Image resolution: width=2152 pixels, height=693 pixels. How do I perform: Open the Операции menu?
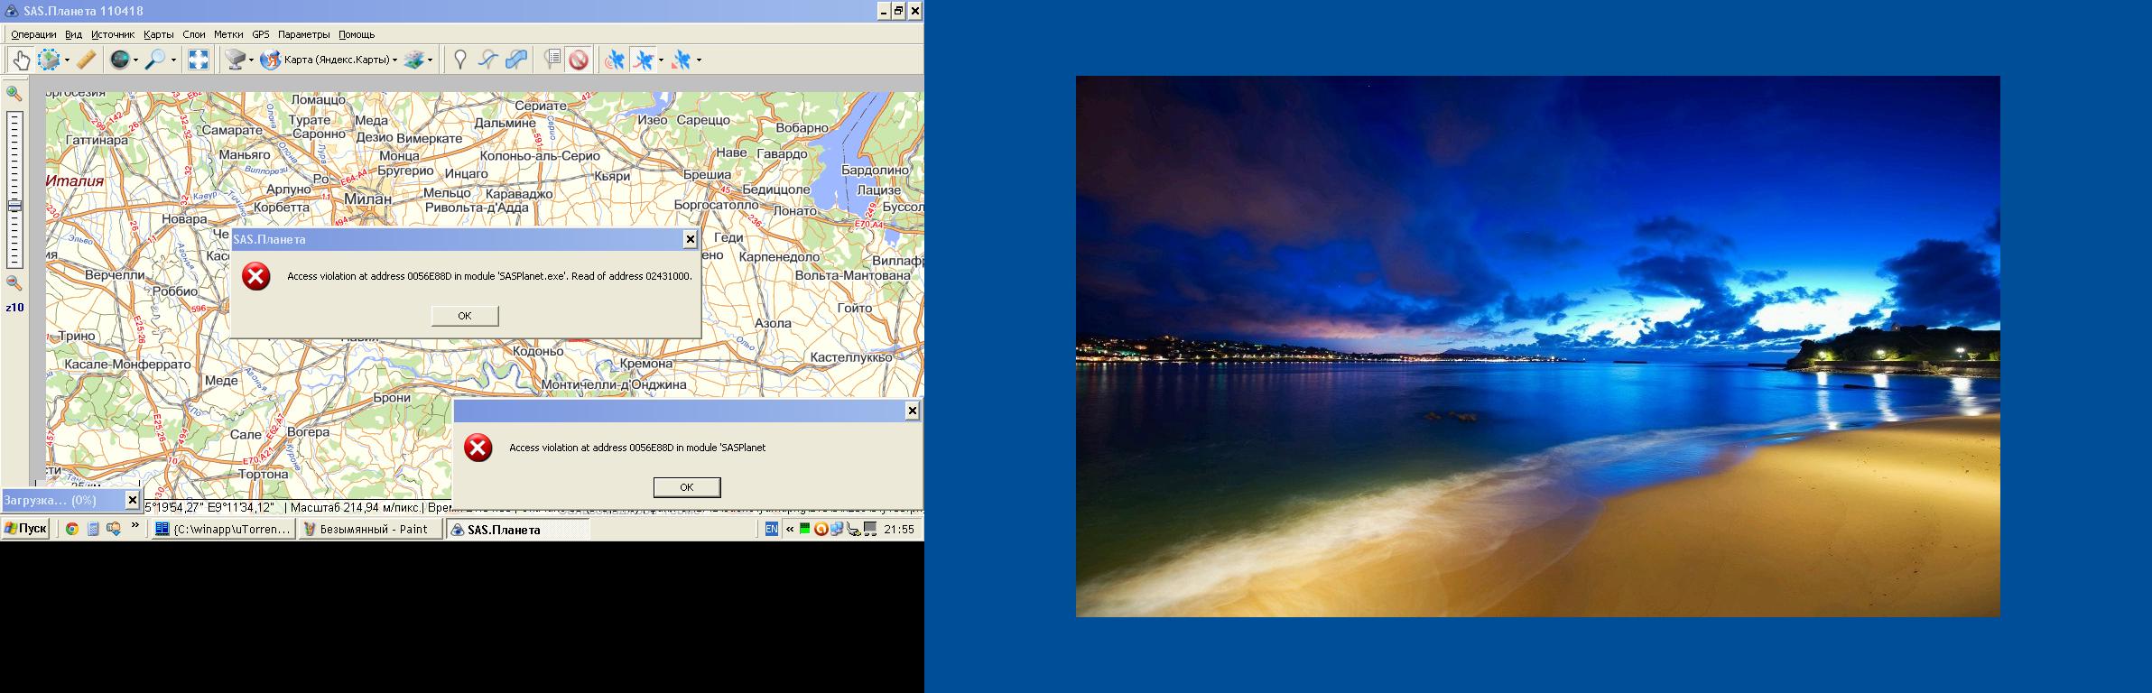[x=33, y=34]
